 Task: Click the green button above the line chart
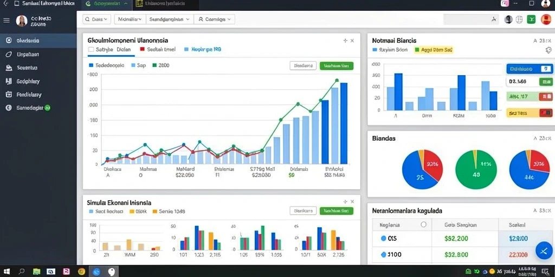coord(336,65)
